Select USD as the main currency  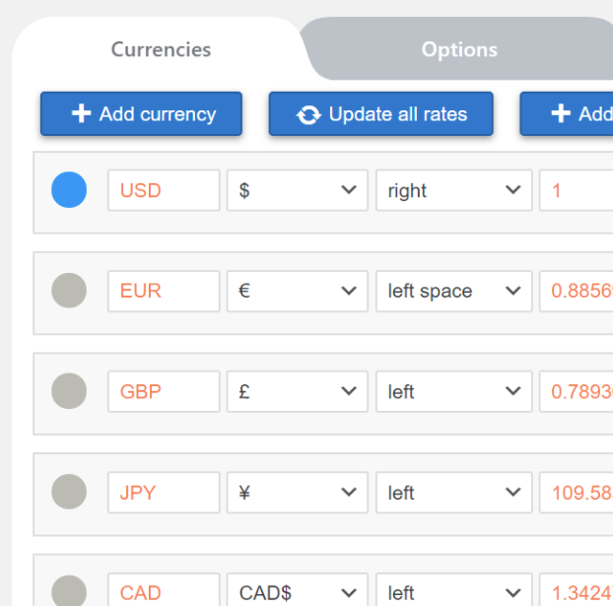click(69, 190)
